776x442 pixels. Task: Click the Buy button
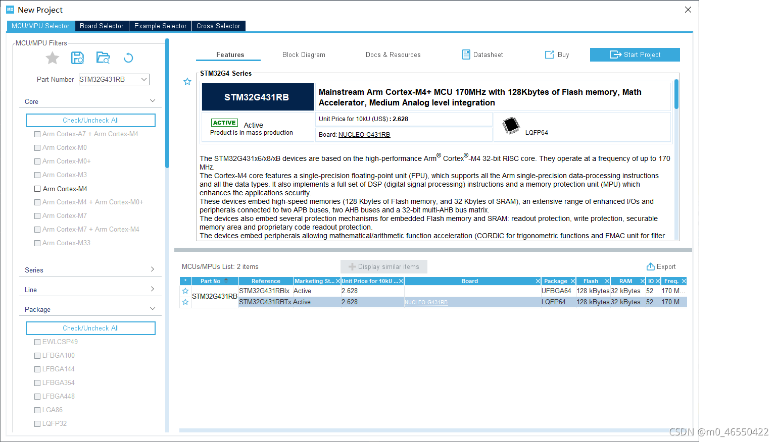[x=557, y=54]
